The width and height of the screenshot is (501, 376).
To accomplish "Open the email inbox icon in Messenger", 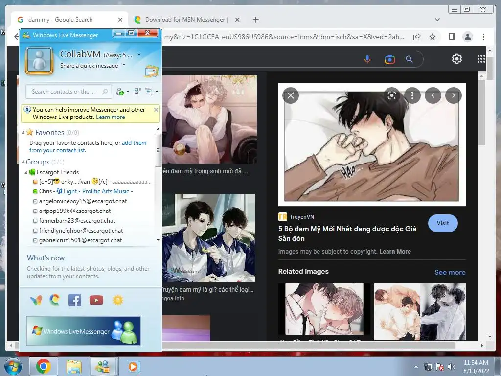I will coord(152,71).
